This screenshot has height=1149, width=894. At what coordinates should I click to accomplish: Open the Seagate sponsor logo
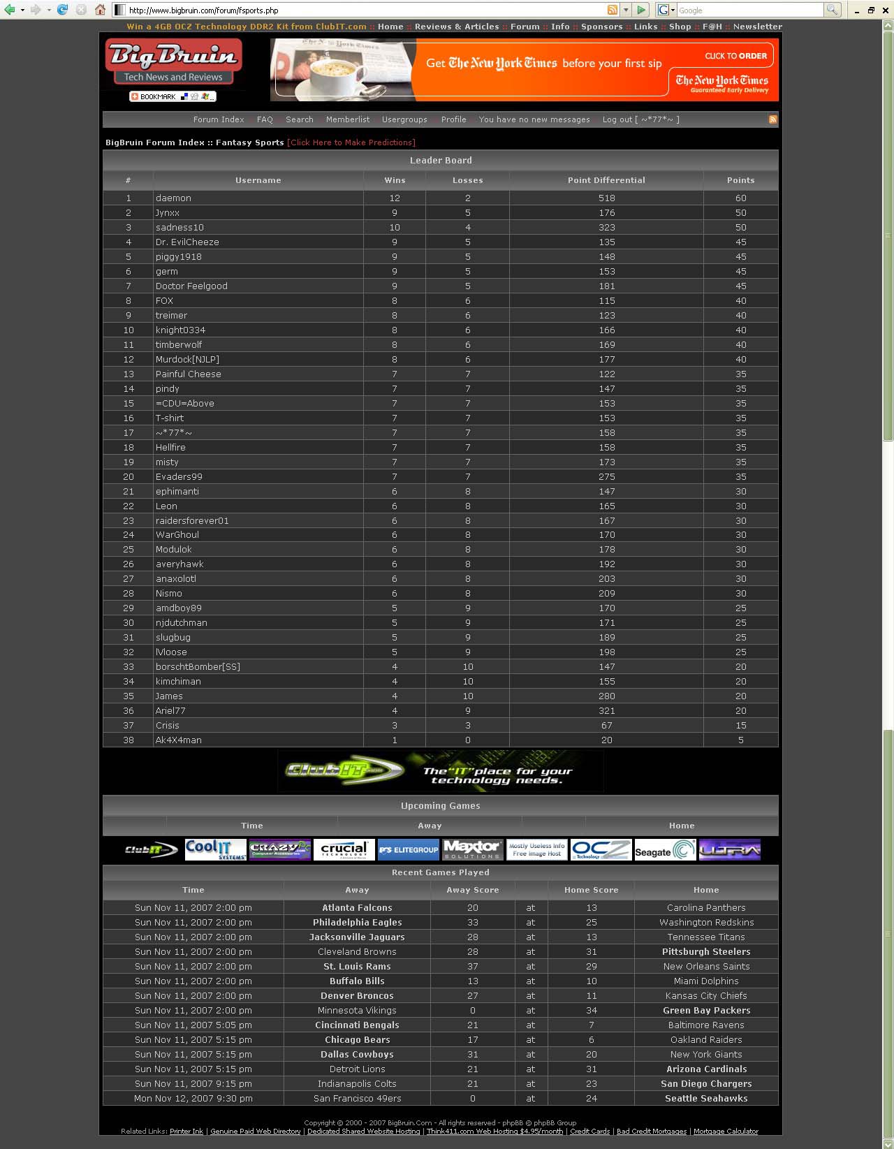[x=664, y=850]
